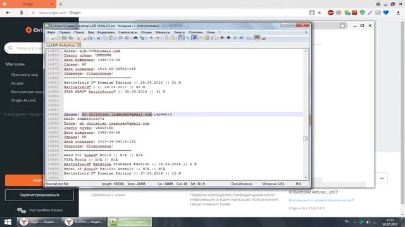Click the Save All toolbar icon
The width and height of the screenshot is (405, 227).
coord(70,38)
